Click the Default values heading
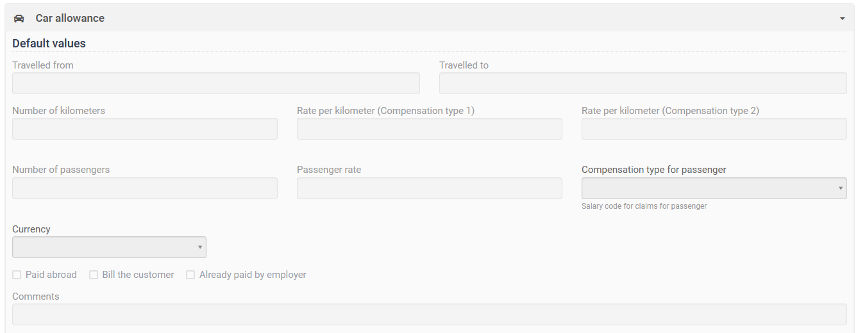 tap(49, 44)
